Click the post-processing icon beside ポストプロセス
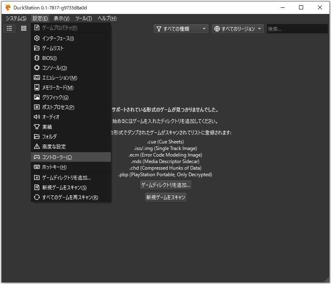331x284 pixels. (37, 107)
